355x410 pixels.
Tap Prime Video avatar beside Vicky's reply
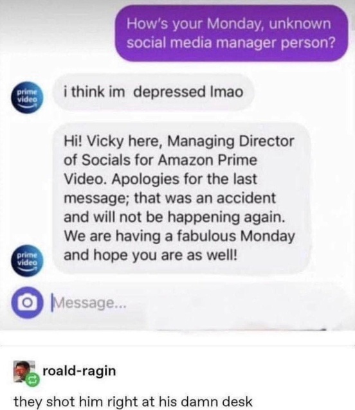pyautogui.click(x=28, y=260)
